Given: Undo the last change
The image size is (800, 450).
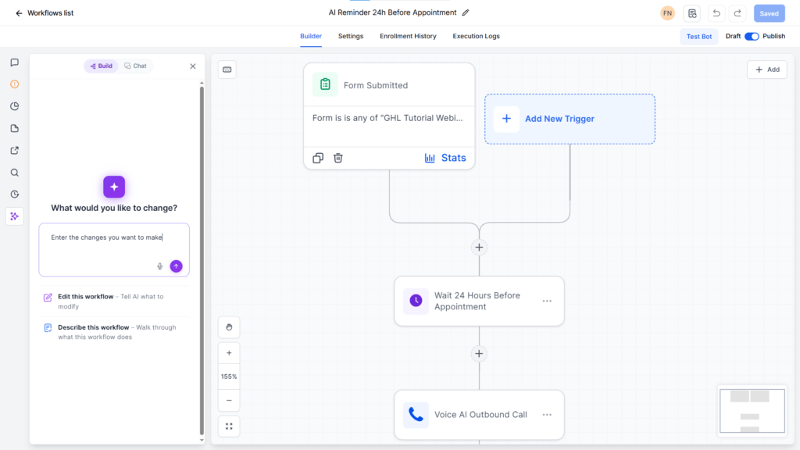Looking at the screenshot, I should [716, 13].
